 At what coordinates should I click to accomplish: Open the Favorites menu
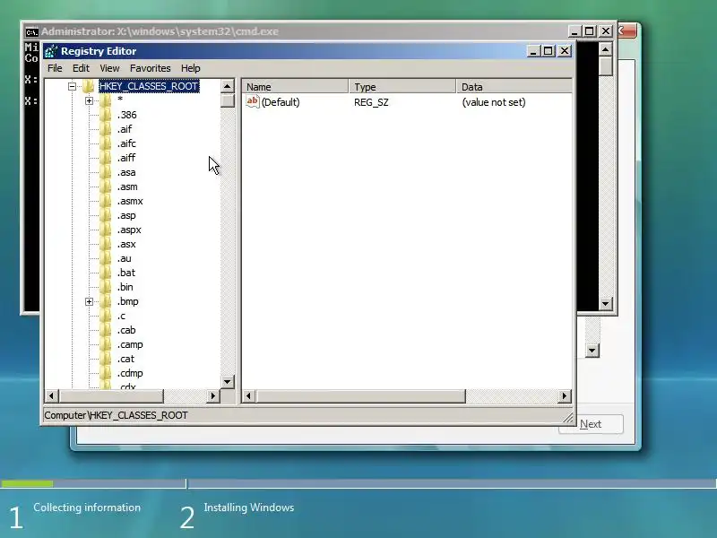tap(150, 68)
